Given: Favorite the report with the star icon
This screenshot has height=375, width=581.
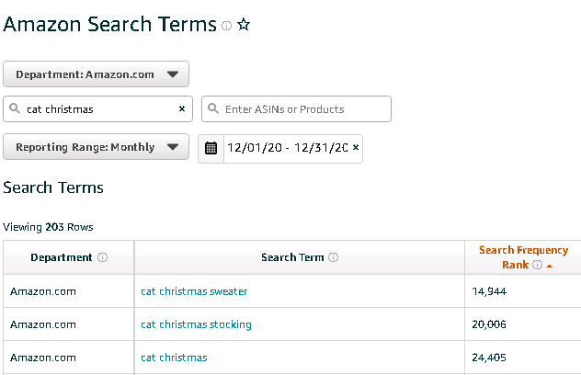Looking at the screenshot, I should 244,25.
